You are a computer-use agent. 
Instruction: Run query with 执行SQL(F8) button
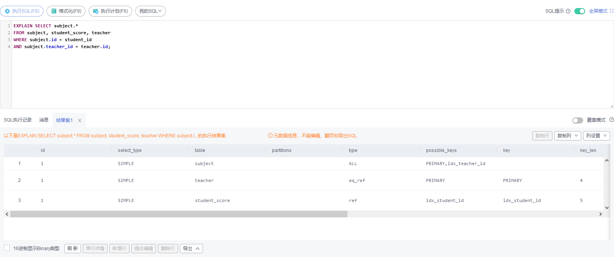click(22, 11)
